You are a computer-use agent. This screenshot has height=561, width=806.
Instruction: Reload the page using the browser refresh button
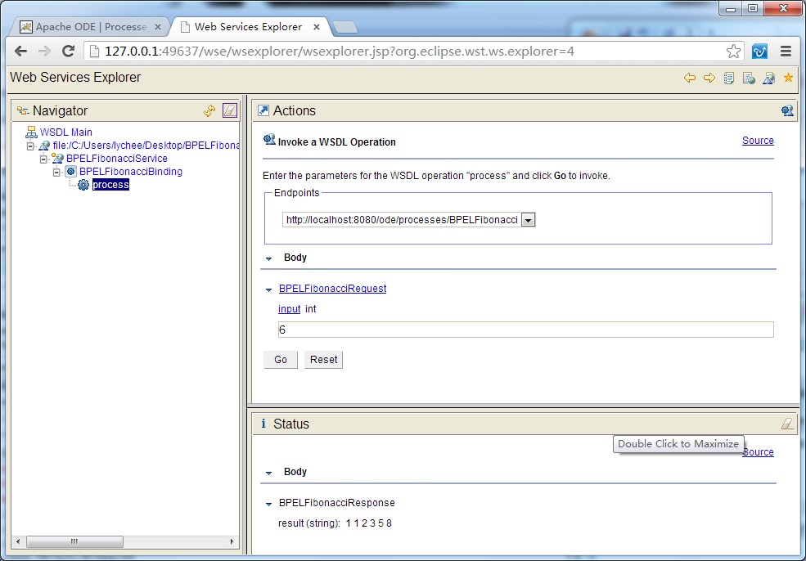(x=69, y=51)
